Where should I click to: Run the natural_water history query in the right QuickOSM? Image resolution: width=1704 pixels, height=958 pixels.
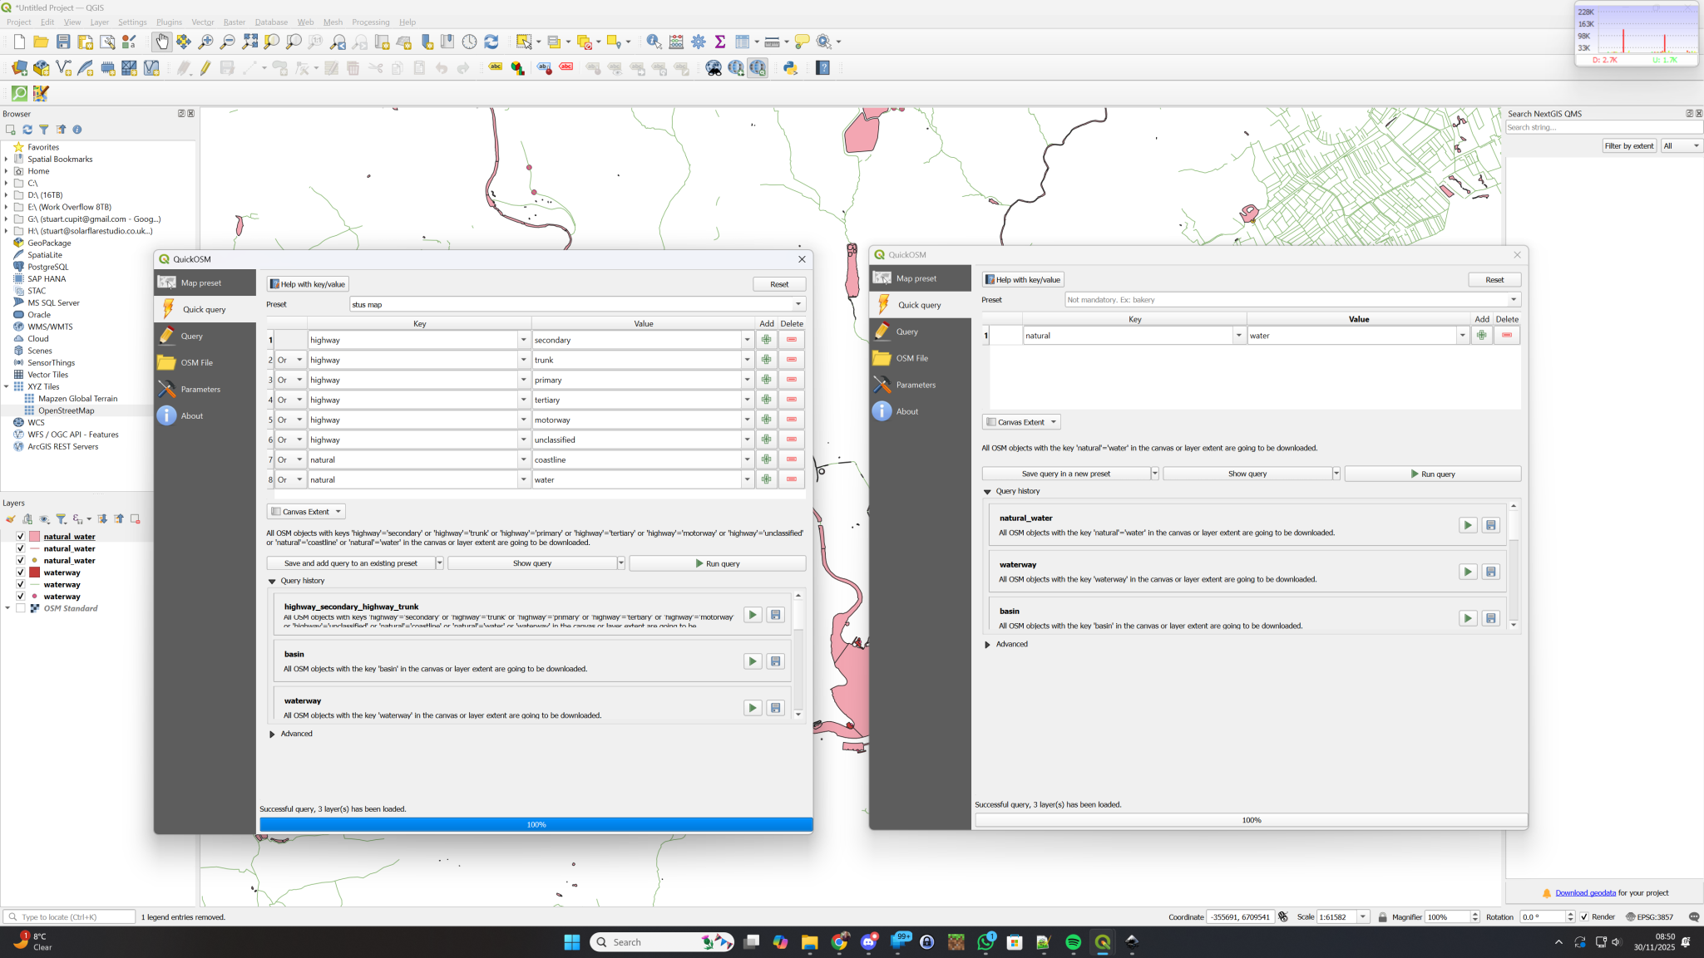pyautogui.click(x=1468, y=525)
